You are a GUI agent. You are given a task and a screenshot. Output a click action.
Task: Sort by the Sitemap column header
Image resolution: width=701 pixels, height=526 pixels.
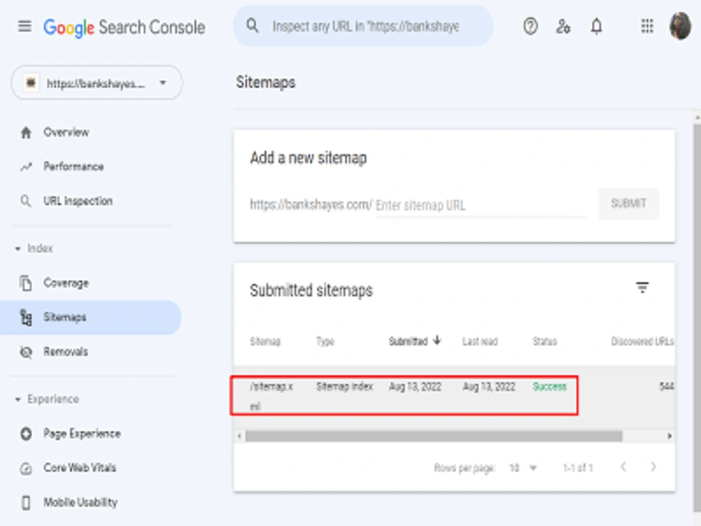(265, 342)
